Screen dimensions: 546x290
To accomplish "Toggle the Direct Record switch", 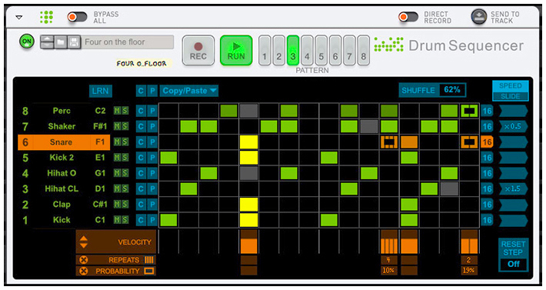I will (x=408, y=17).
